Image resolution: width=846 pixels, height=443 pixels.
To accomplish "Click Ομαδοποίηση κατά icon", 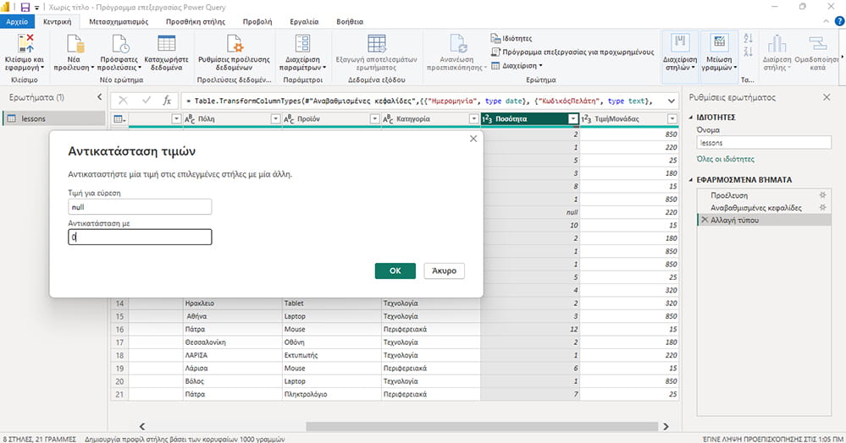I will 817,43.
